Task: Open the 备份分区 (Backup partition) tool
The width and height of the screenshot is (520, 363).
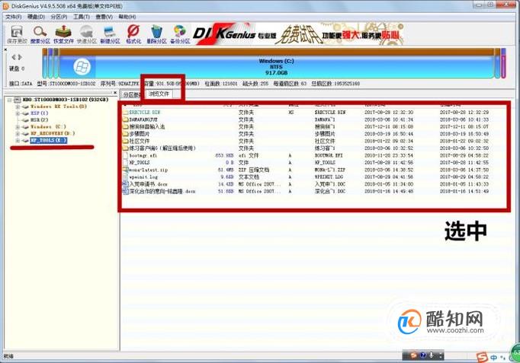Action: (x=180, y=34)
